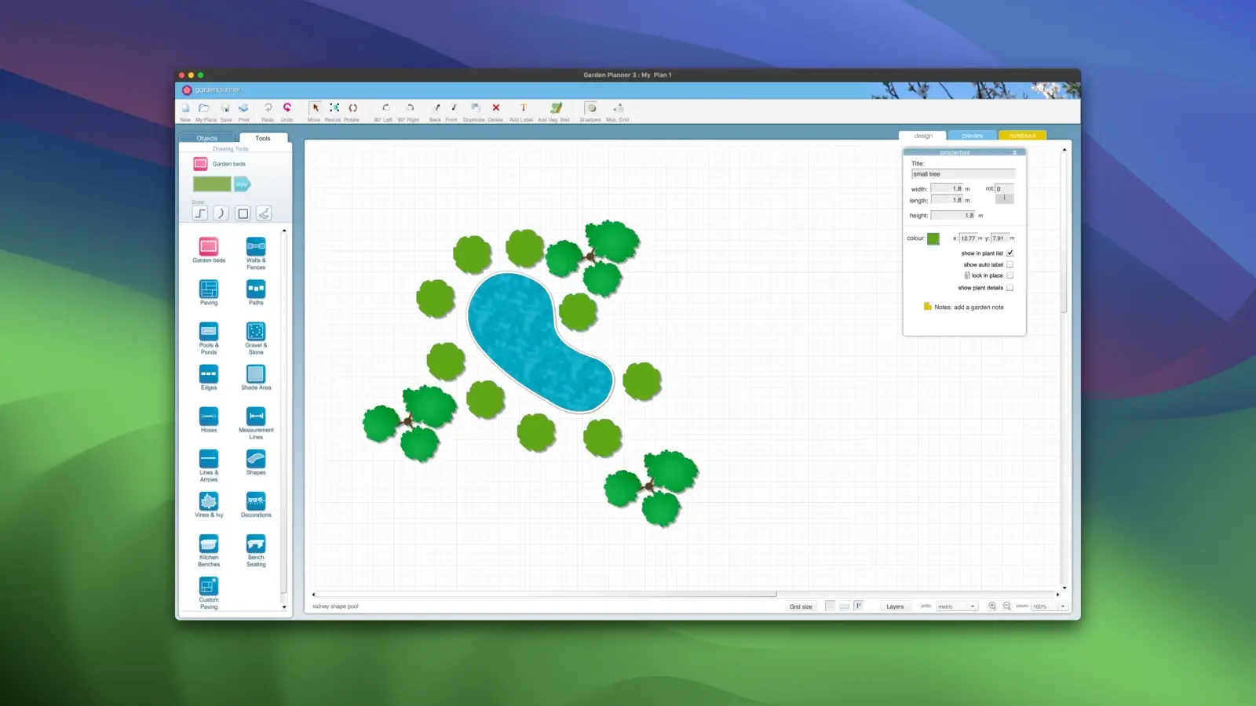This screenshot has height=706, width=1256.
Task: Click the Duplicate toolbar icon
Action: coord(474,108)
